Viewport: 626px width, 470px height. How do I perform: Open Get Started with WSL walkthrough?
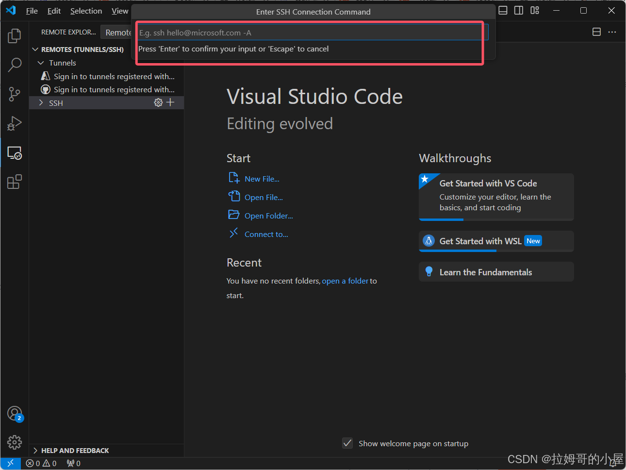[496, 241]
